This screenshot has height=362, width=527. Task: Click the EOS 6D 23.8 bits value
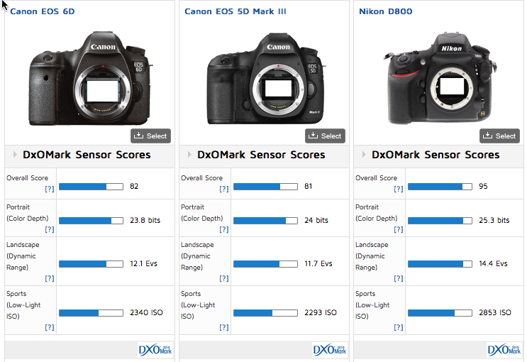pos(145,220)
